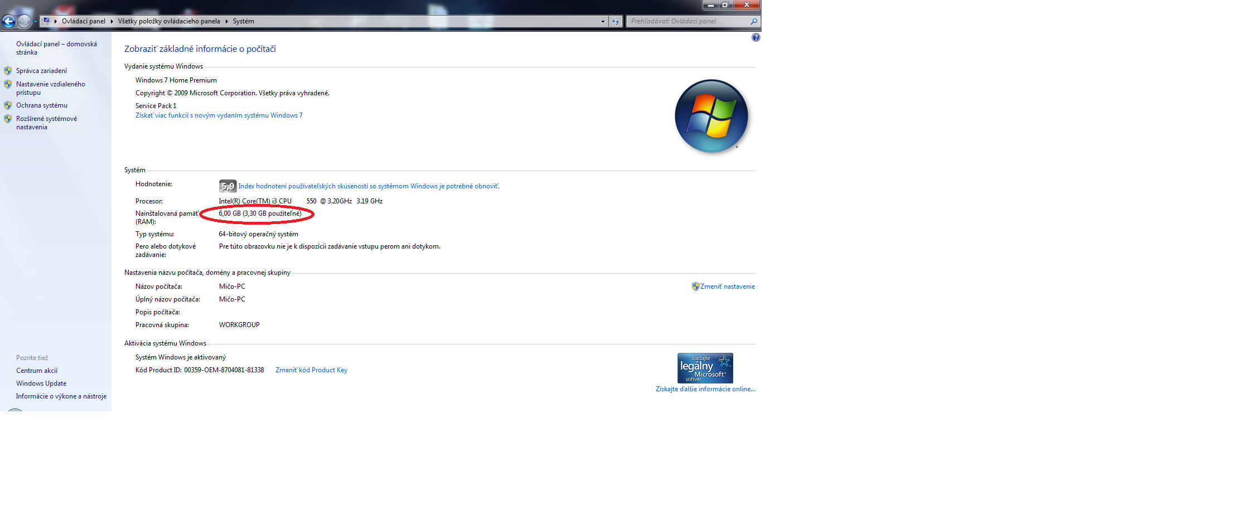Select the text Windows 7 Home Premium

(x=176, y=80)
